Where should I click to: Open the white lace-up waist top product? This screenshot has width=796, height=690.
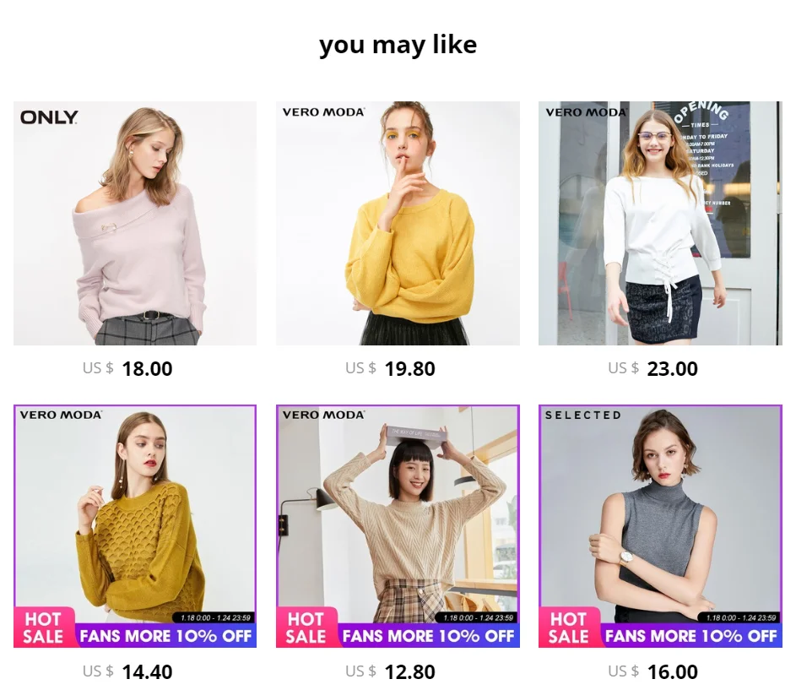coord(660,223)
